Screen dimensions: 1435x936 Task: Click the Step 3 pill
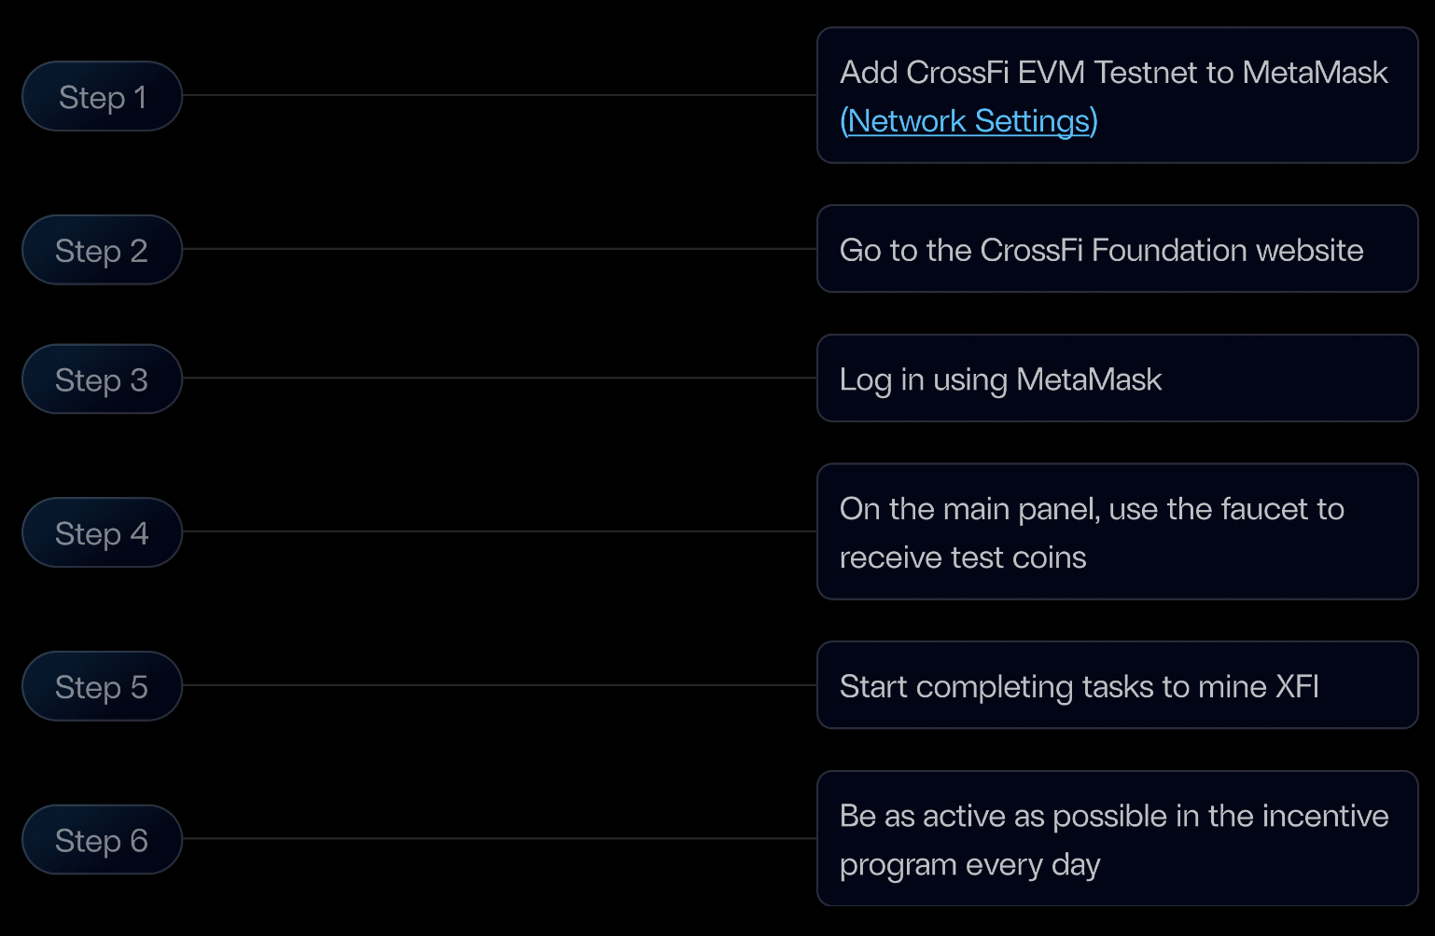pos(102,379)
